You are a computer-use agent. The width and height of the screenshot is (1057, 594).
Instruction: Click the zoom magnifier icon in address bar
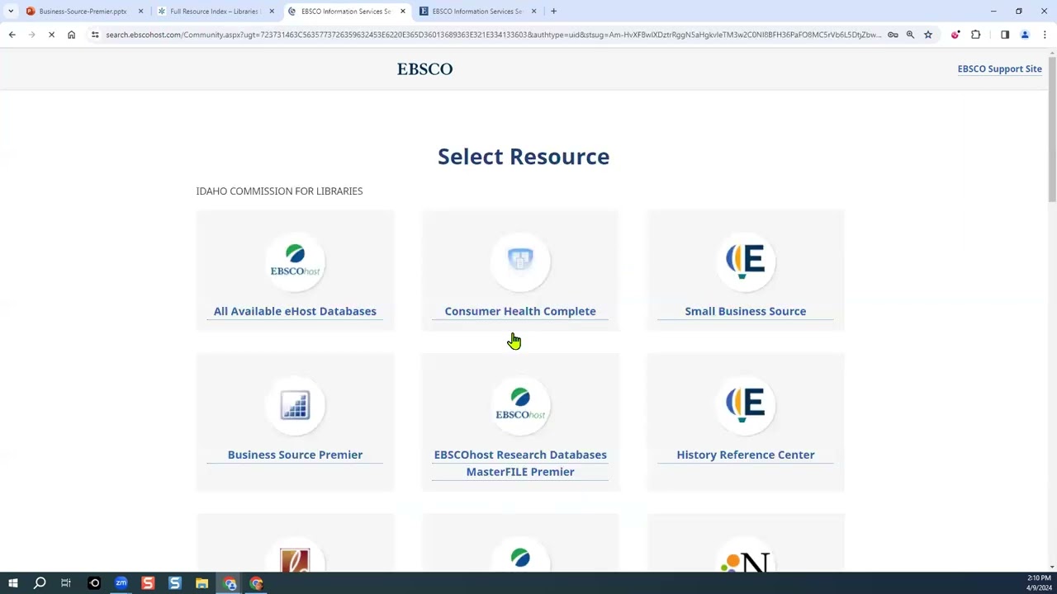coord(910,35)
